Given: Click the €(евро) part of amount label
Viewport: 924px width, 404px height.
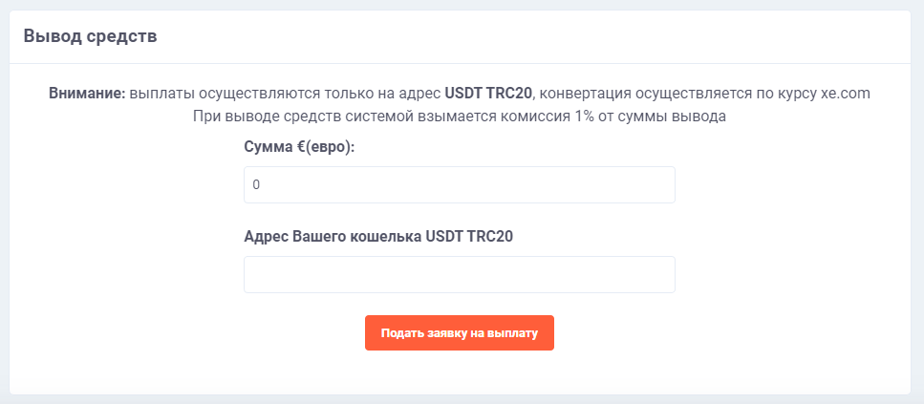Looking at the screenshot, I should pyautogui.click(x=326, y=148).
